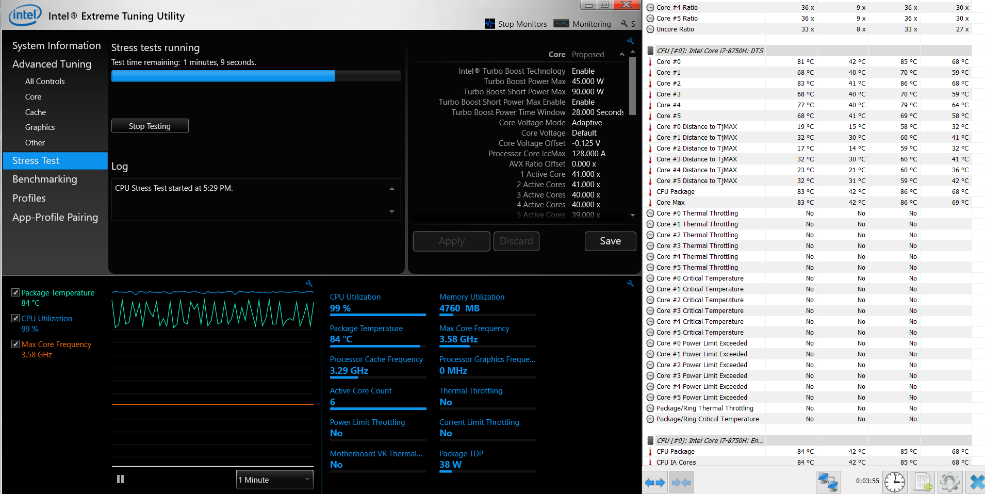Click the stress test progress bar
The width and height of the screenshot is (985, 494).
pyautogui.click(x=256, y=76)
